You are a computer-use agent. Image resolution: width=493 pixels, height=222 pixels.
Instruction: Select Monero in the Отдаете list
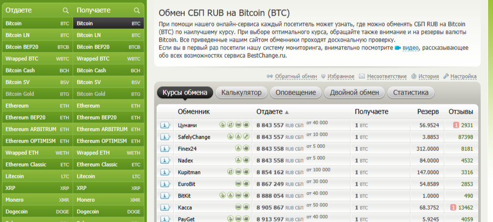click(x=38, y=200)
